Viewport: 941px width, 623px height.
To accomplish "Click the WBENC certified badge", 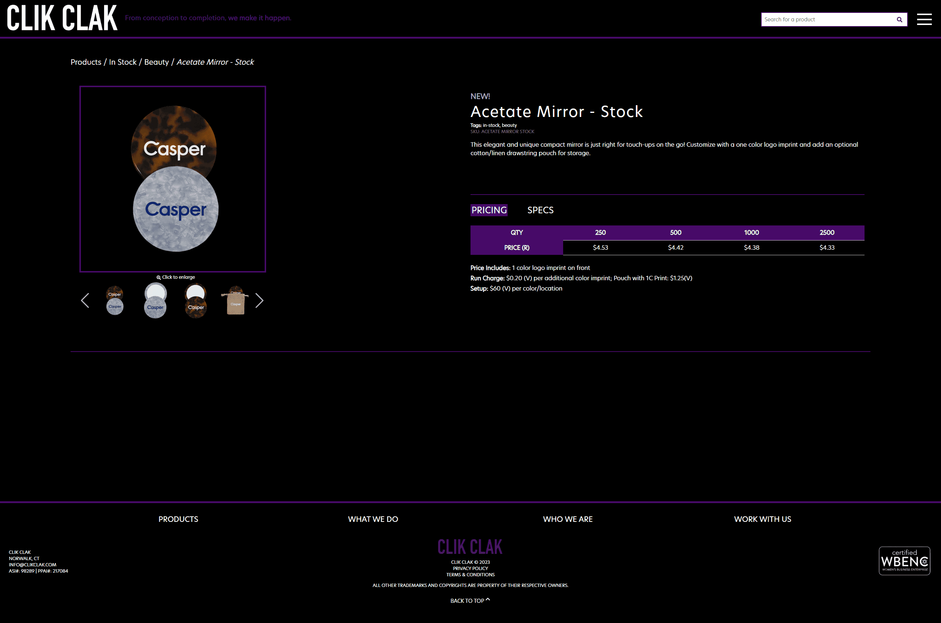I will pyautogui.click(x=904, y=560).
